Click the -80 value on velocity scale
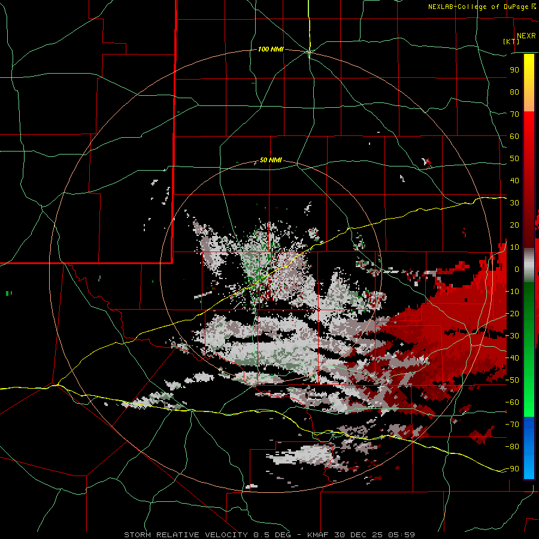539x539 pixels. click(512, 447)
